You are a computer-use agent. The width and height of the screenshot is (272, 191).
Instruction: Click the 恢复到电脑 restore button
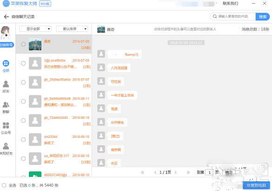coord(256,185)
